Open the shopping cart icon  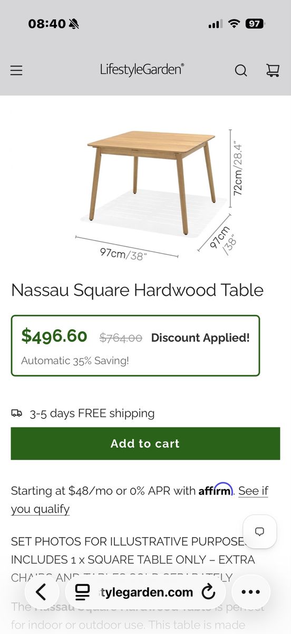point(273,70)
